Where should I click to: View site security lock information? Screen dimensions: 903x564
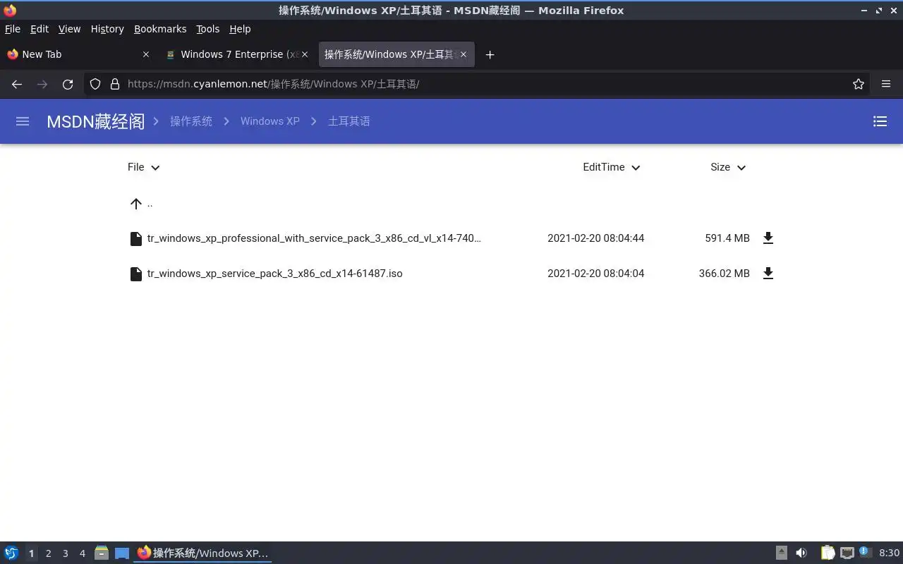point(115,84)
